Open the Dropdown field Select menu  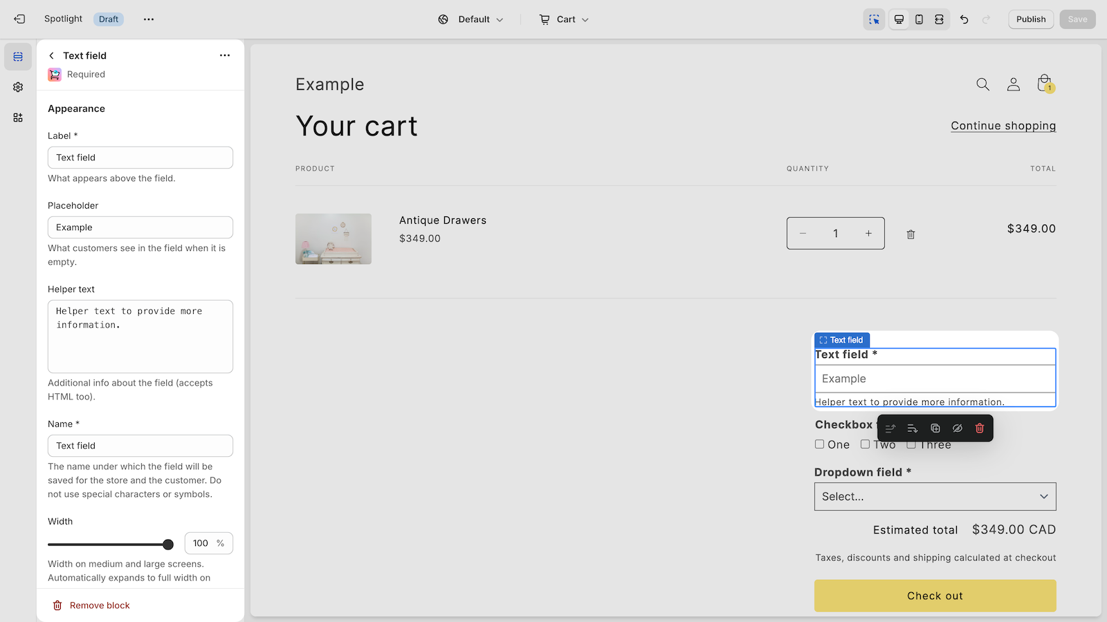(x=935, y=496)
